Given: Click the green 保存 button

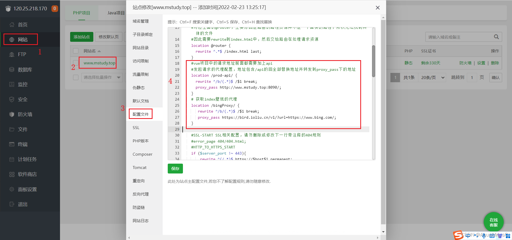Looking at the screenshot, I should [175, 168].
